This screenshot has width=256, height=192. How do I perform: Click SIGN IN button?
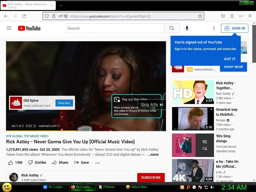tap(234, 28)
